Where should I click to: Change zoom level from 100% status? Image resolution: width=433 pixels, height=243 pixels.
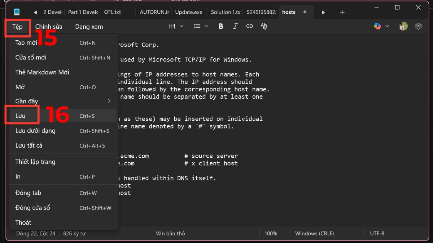click(271, 234)
